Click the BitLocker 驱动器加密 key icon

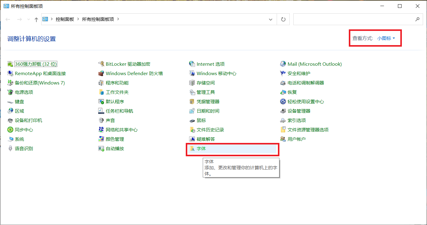(x=101, y=64)
